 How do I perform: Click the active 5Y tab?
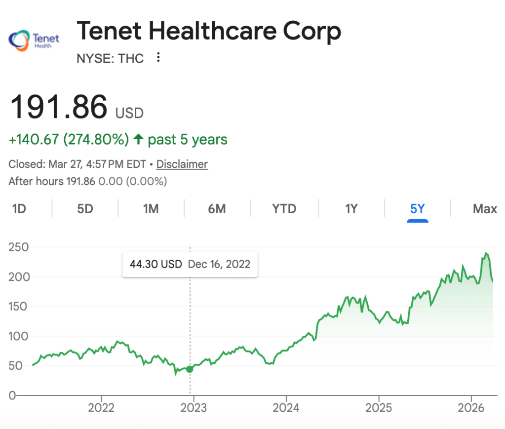(417, 209)
